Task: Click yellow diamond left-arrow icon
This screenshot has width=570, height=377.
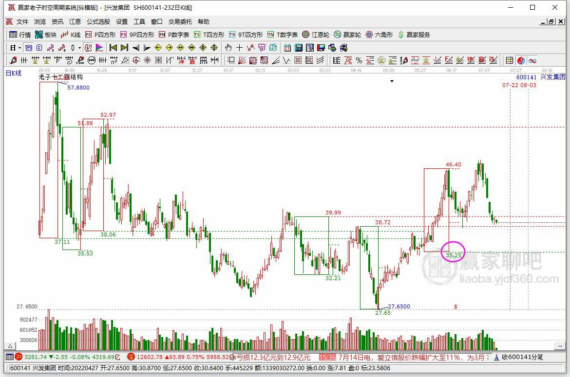Action: coord(158,48)
